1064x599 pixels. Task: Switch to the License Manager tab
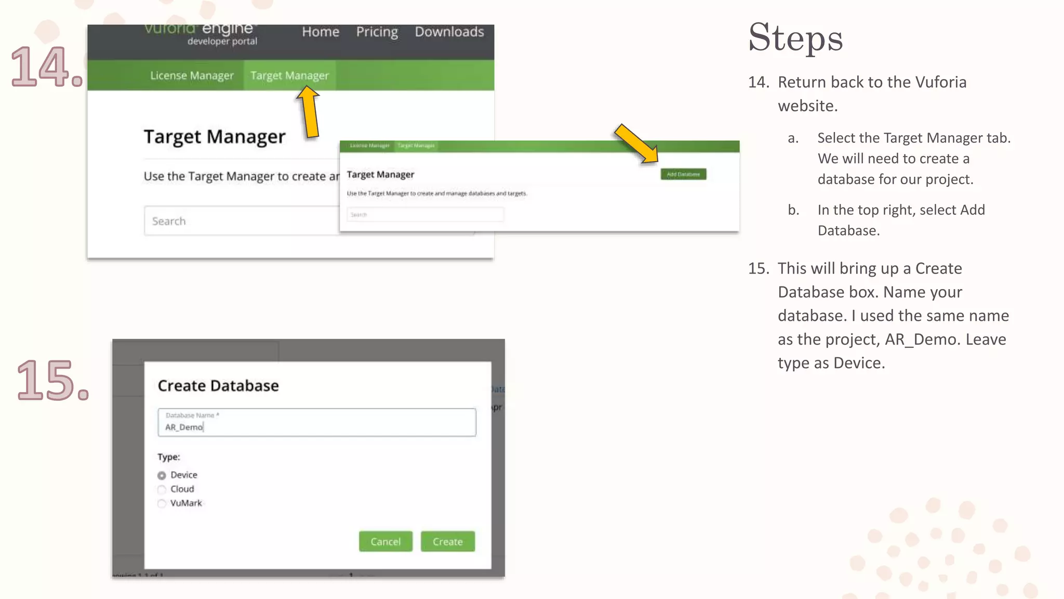(x=192, y=75)
